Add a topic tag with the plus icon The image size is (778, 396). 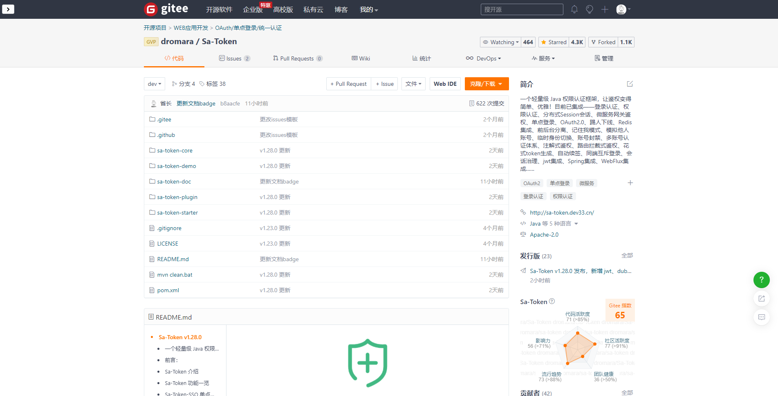coord(630,183)
